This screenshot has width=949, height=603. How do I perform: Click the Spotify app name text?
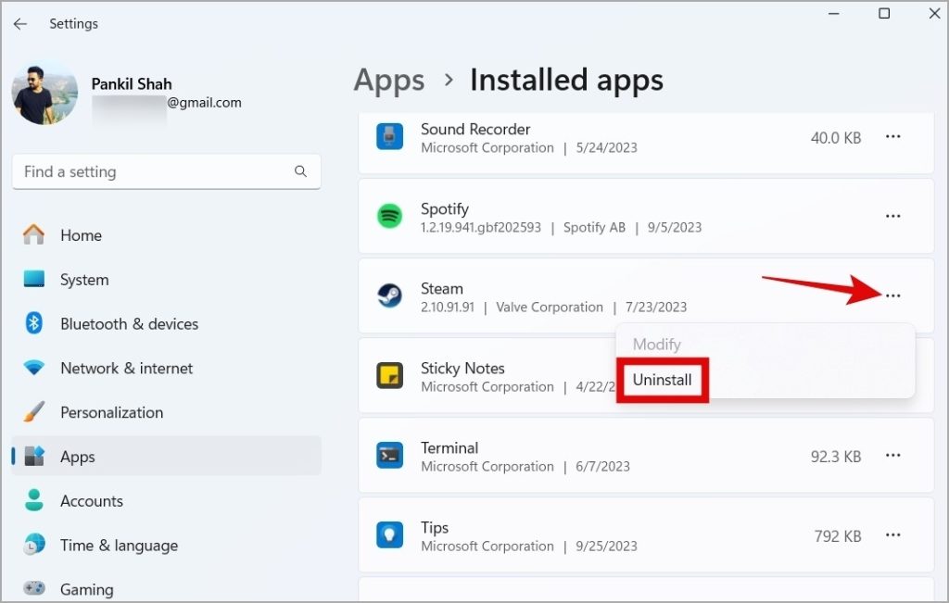(x=444, y=209)
